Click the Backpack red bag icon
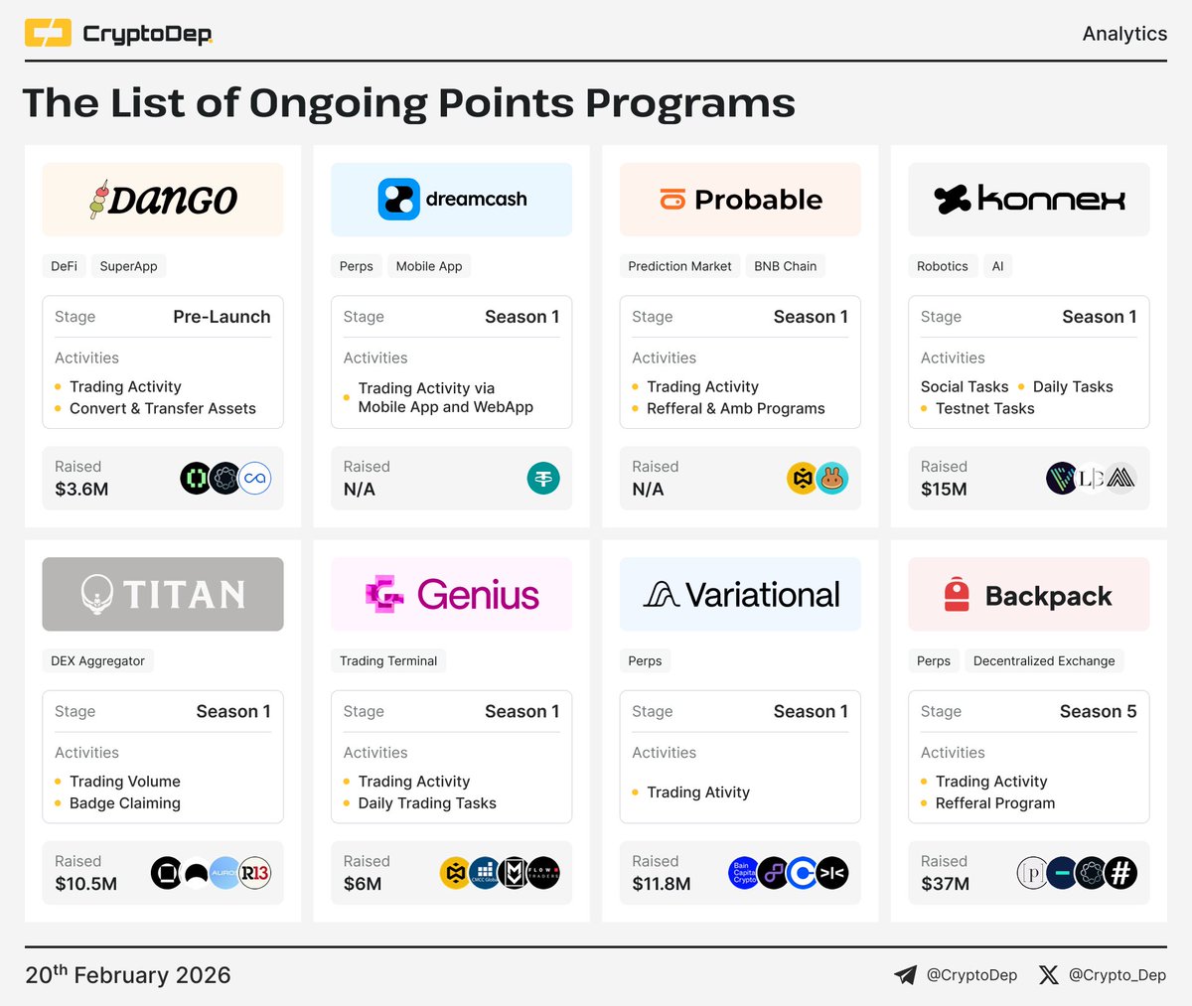 click(x=956, y=594)
